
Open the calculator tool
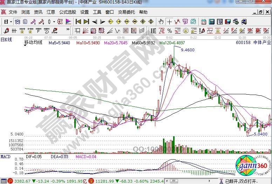point(211,22)
